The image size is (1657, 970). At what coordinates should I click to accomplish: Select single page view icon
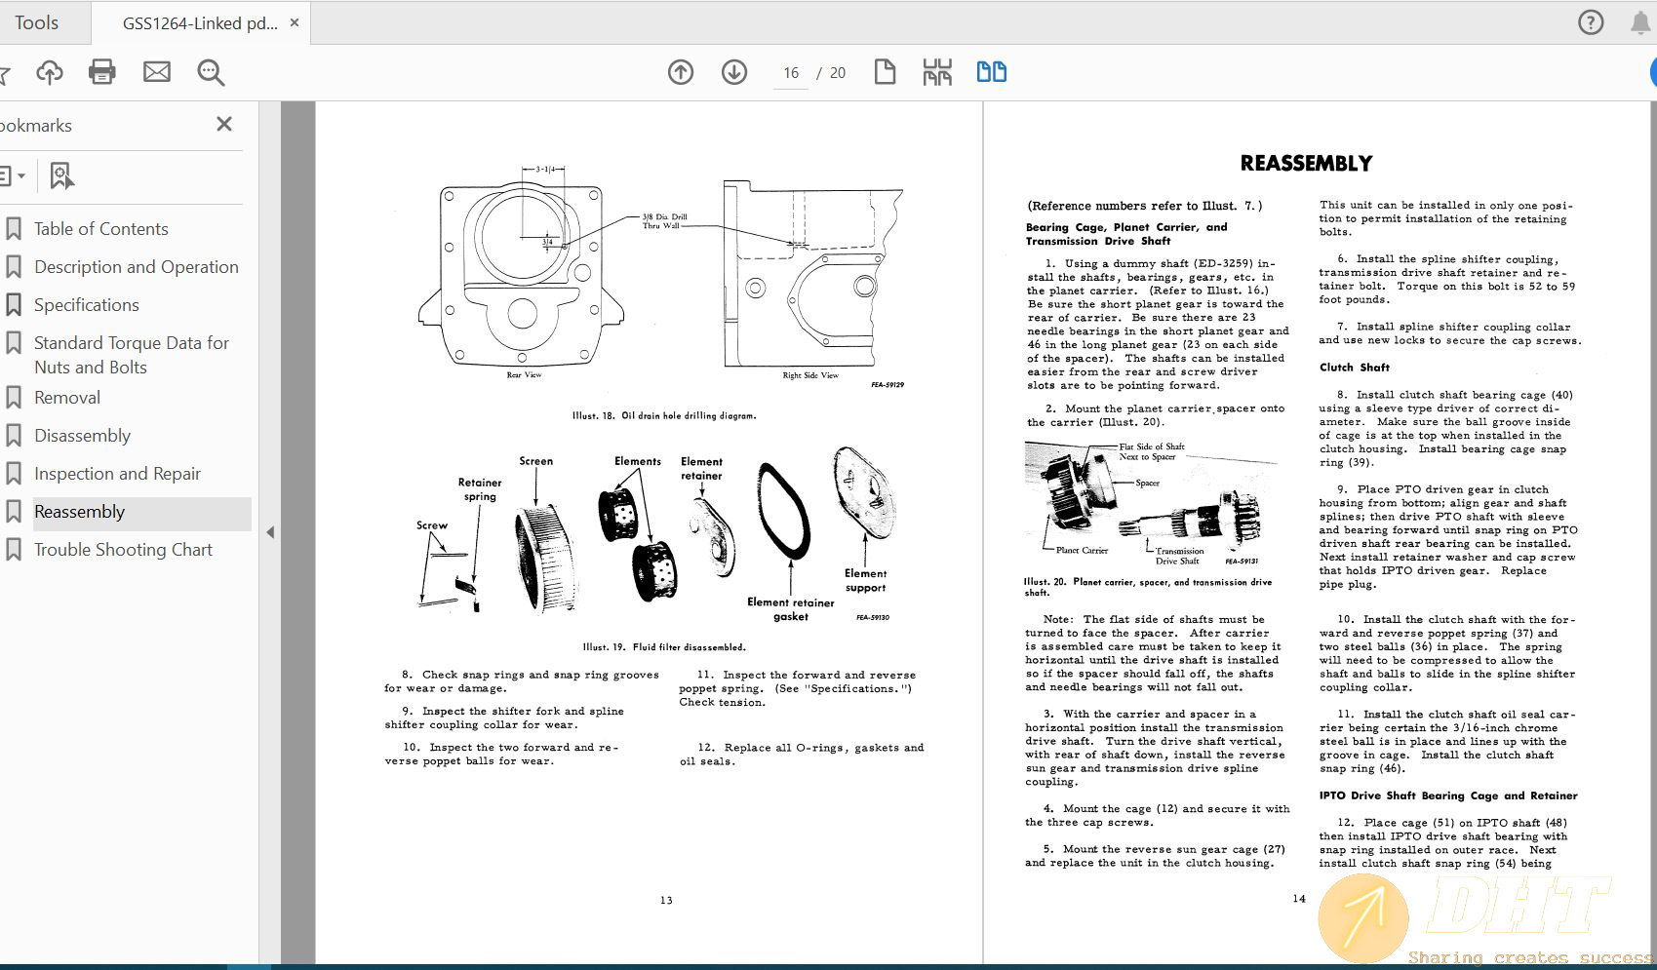click(x=885, y=72)
